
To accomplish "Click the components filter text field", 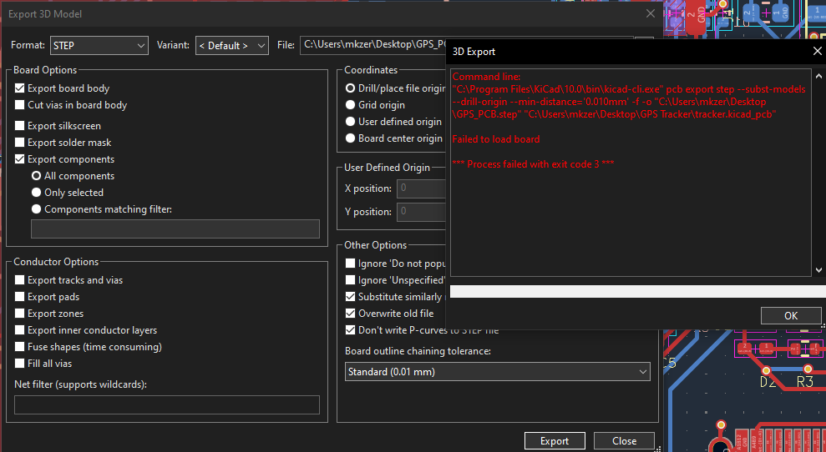I will pyautogui.click(x=175, y=229).
